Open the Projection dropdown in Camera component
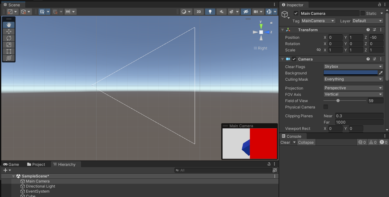 coord(353,88)
